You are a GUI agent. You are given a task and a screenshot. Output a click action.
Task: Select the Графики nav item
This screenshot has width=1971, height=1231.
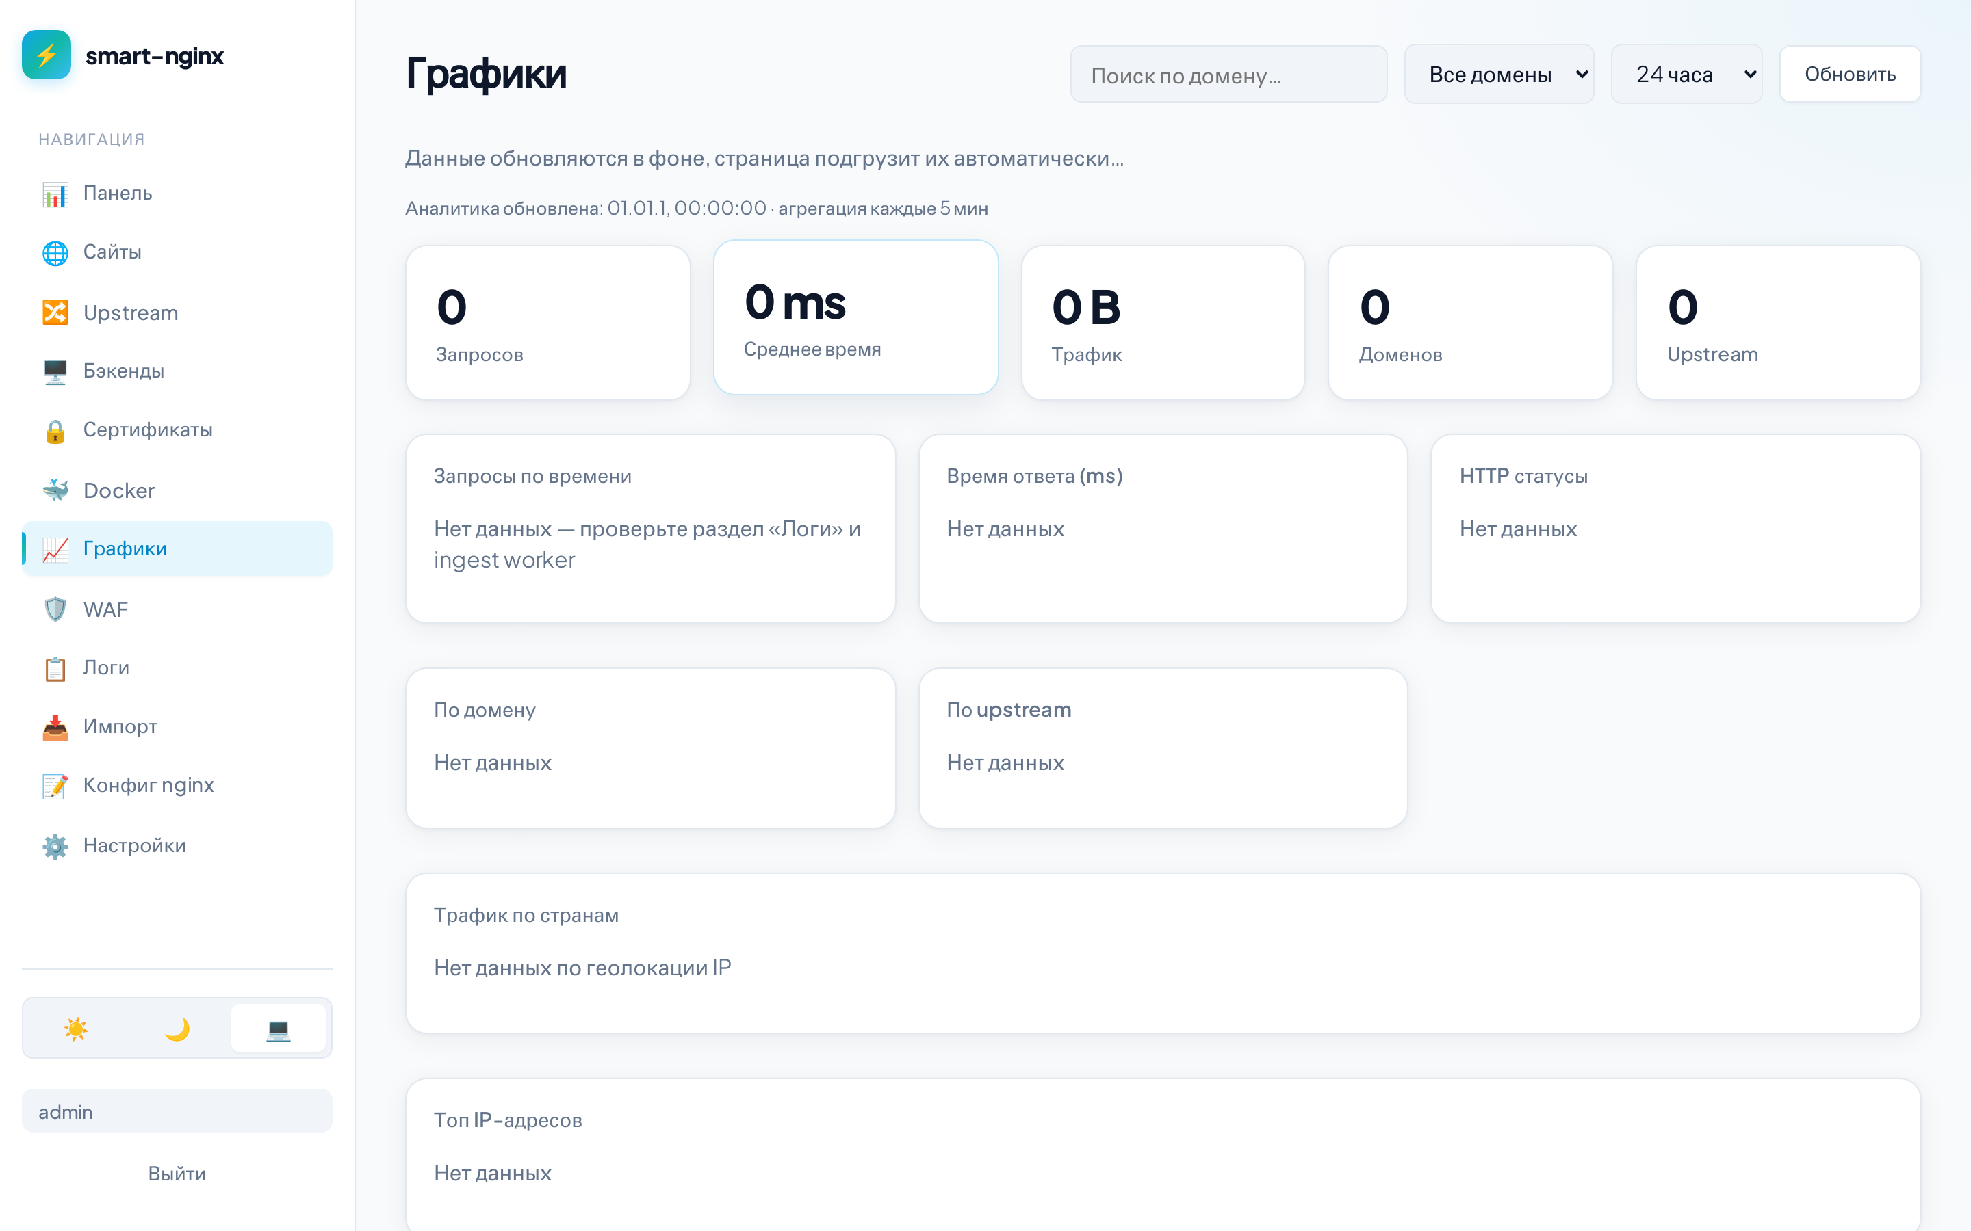(x=177, y=548)
